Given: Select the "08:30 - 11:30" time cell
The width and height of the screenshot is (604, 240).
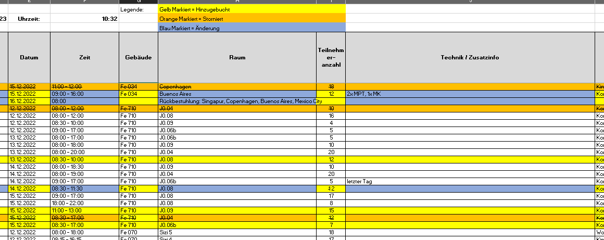Looking at the screenshot, I should coord(84,189).
